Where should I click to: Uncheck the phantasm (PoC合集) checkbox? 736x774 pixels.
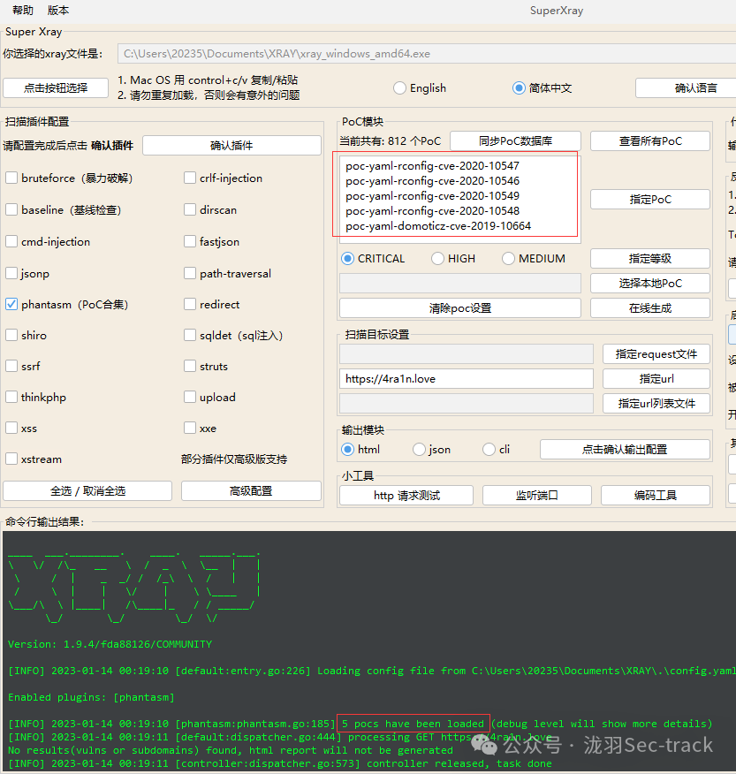[11, 304]
